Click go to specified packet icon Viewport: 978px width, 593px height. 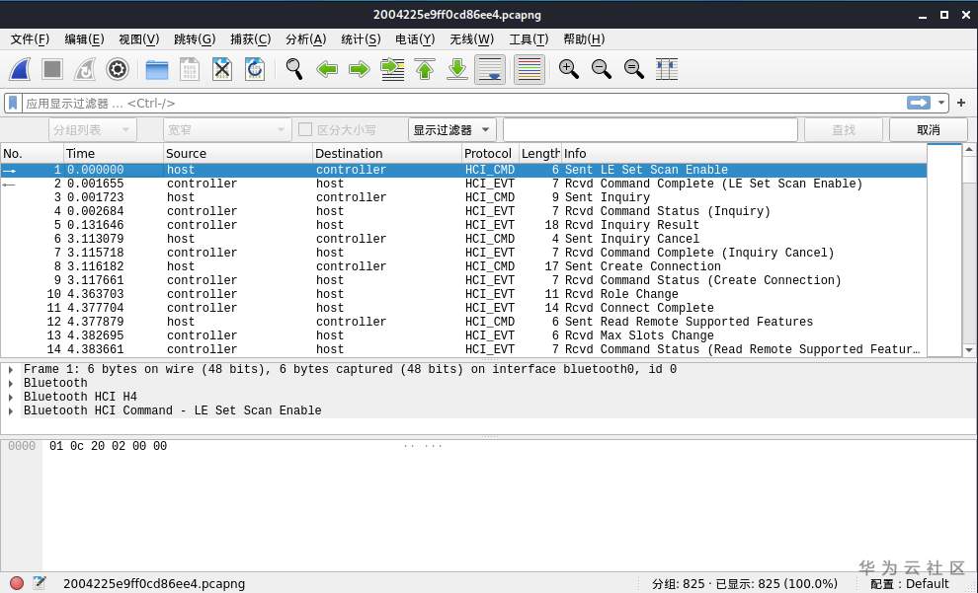coord(392,69)
